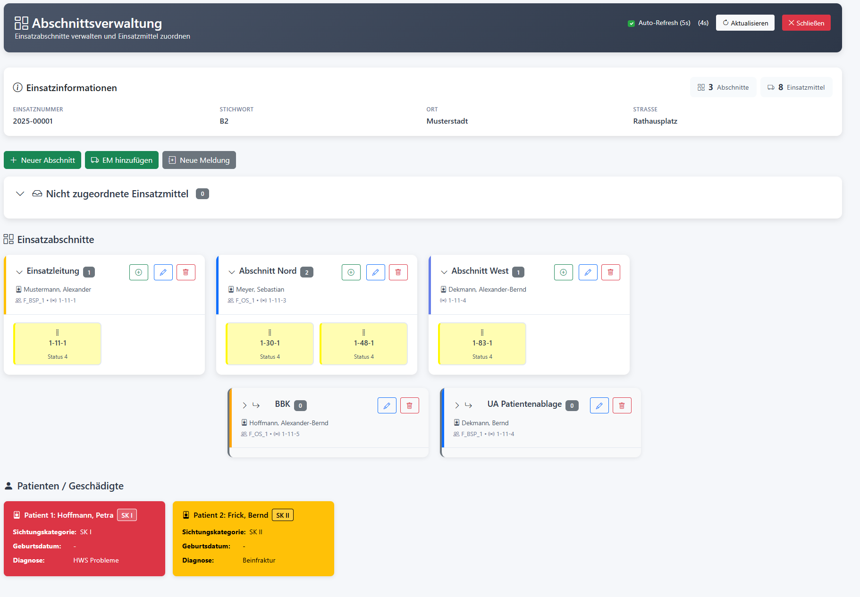Click EM hinzufügen button
The height and width of the screenshot is (597, 860).
click(x=122, y=160)
